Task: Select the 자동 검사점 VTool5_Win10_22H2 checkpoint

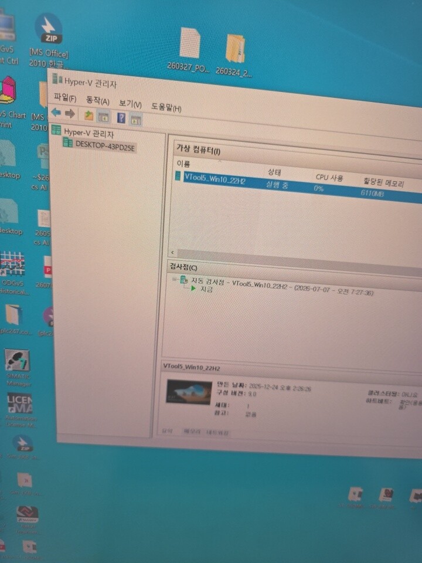Action: point(282,287)
